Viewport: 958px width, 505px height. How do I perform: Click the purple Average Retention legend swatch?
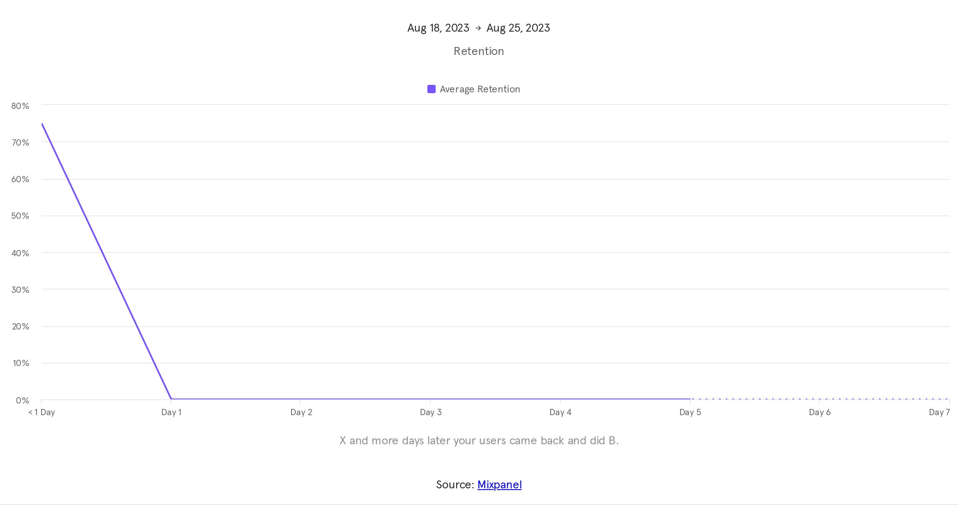432,89
